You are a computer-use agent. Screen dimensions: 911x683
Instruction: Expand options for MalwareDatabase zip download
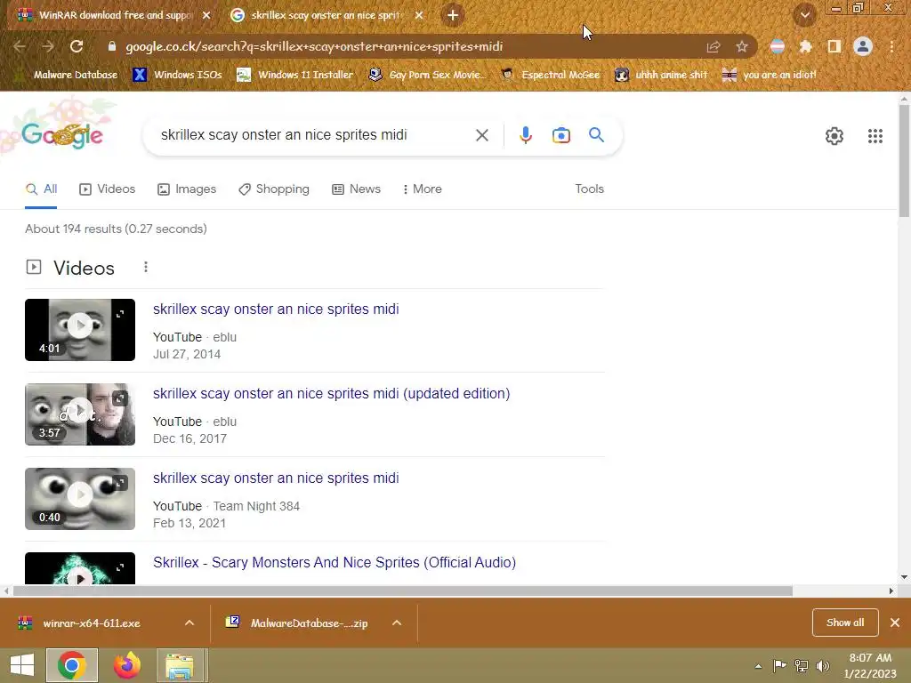[x=397, y=623]
